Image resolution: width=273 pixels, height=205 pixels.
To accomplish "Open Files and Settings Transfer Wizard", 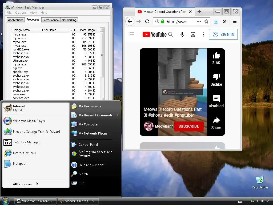I will point(35,131).
